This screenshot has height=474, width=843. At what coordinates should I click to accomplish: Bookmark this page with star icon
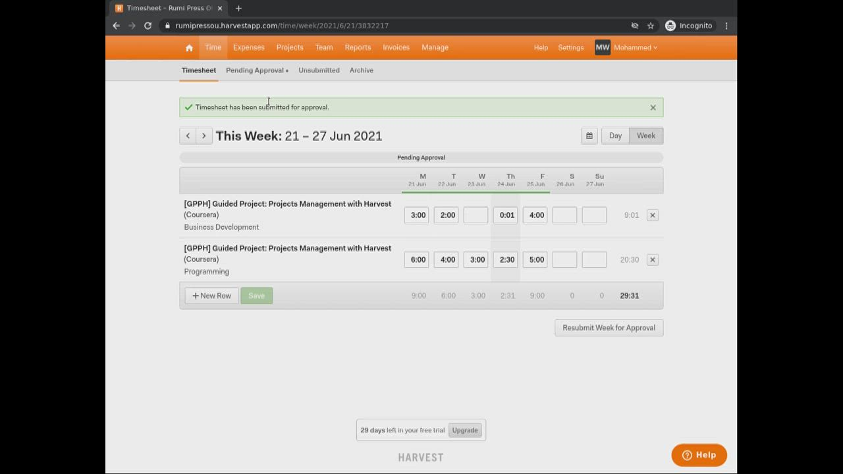pyautogui.click(x=651, y=26)
